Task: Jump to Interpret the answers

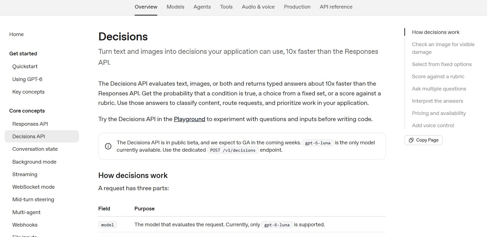Action: [437, 101]
